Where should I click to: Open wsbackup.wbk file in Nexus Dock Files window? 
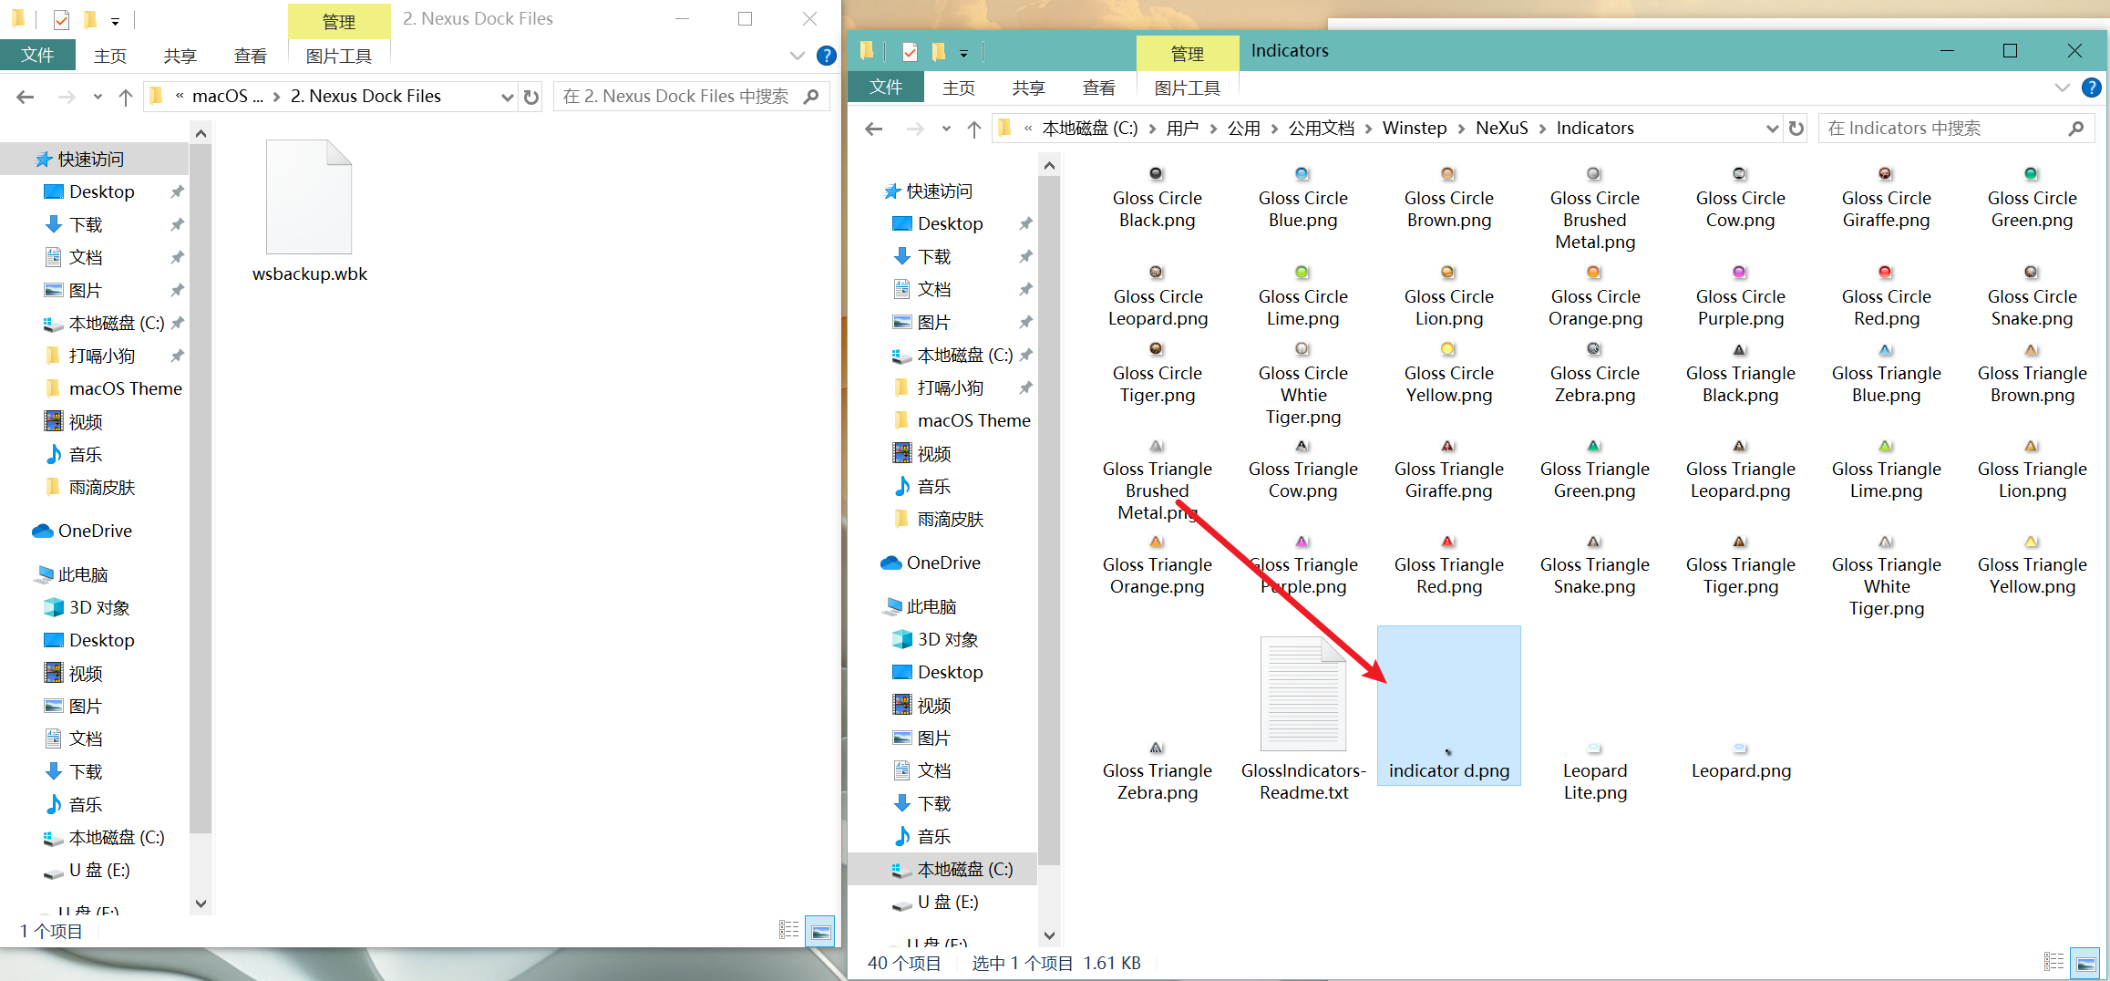(309, 212)
